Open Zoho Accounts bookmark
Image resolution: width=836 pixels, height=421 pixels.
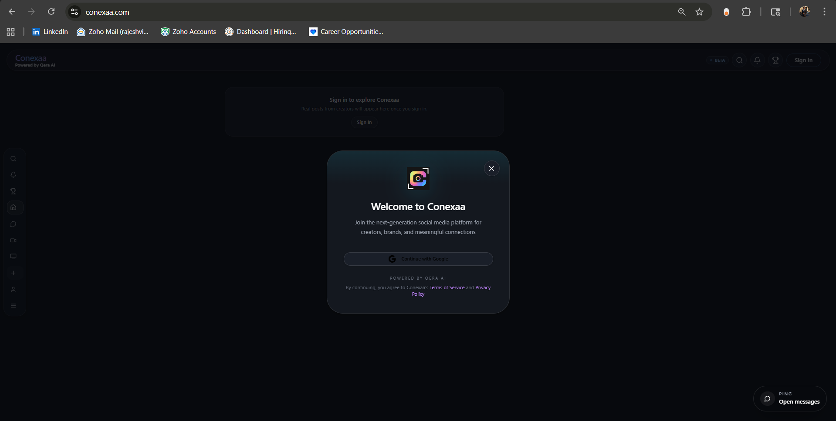188,32
